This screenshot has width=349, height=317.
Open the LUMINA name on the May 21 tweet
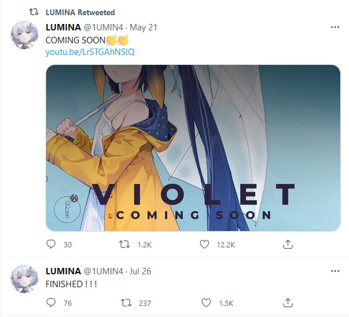(x=63, y=27)
